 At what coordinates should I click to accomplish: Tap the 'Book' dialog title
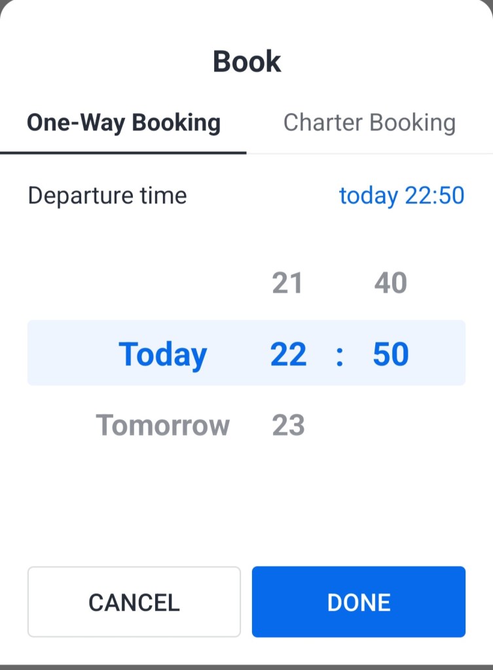point(247,62)
